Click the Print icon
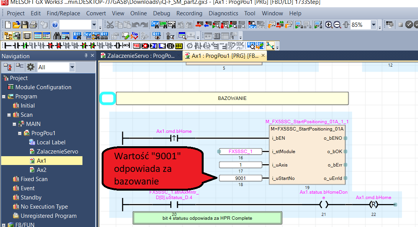 (x=33, y=25)
